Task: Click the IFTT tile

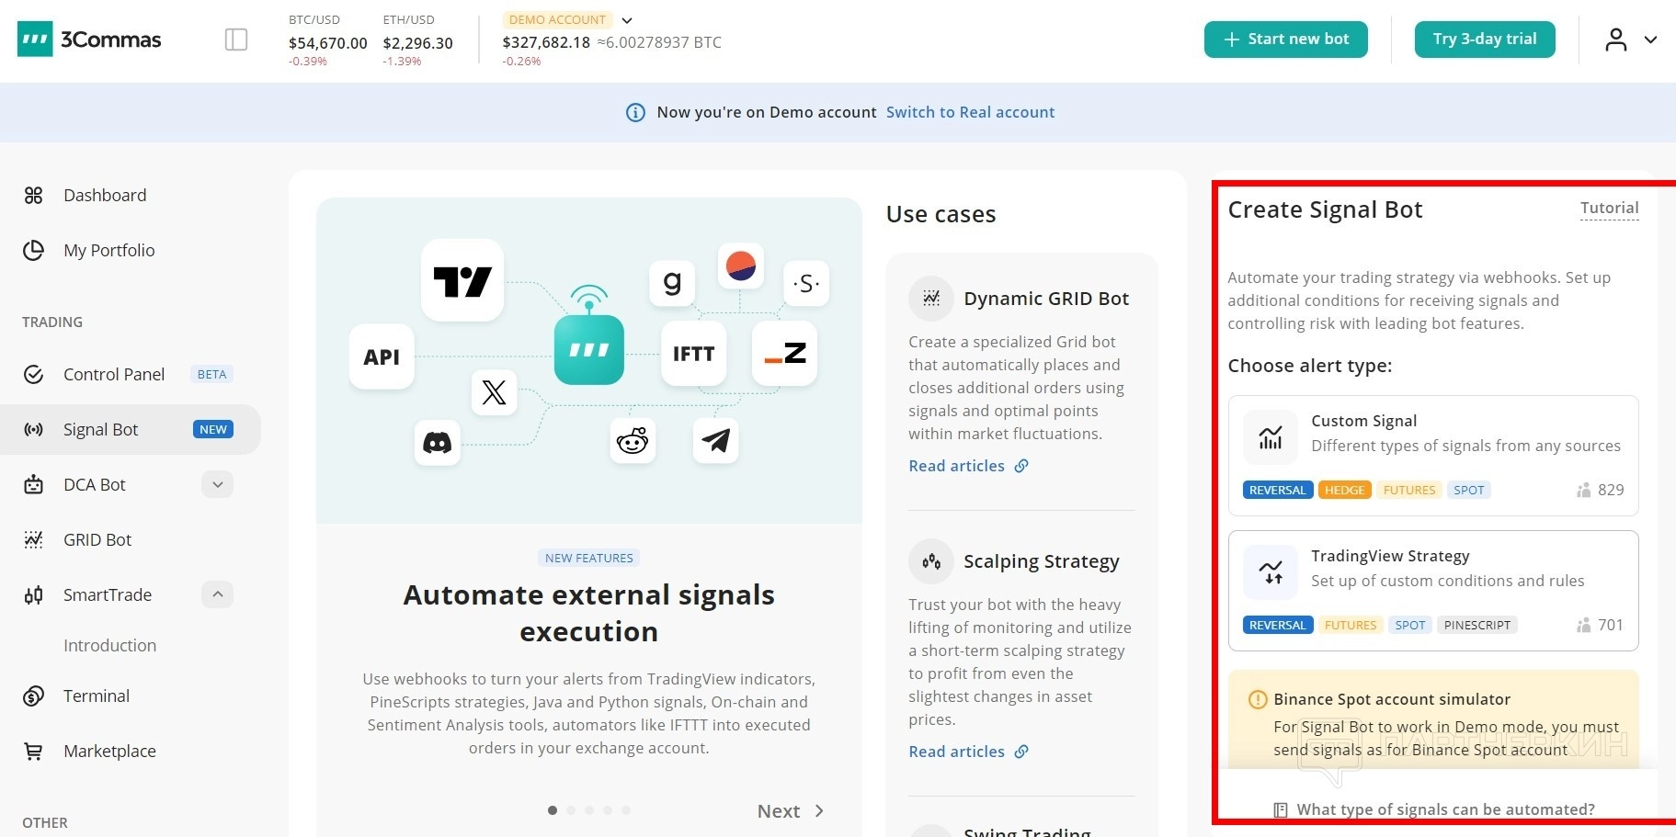Action: 693,354
